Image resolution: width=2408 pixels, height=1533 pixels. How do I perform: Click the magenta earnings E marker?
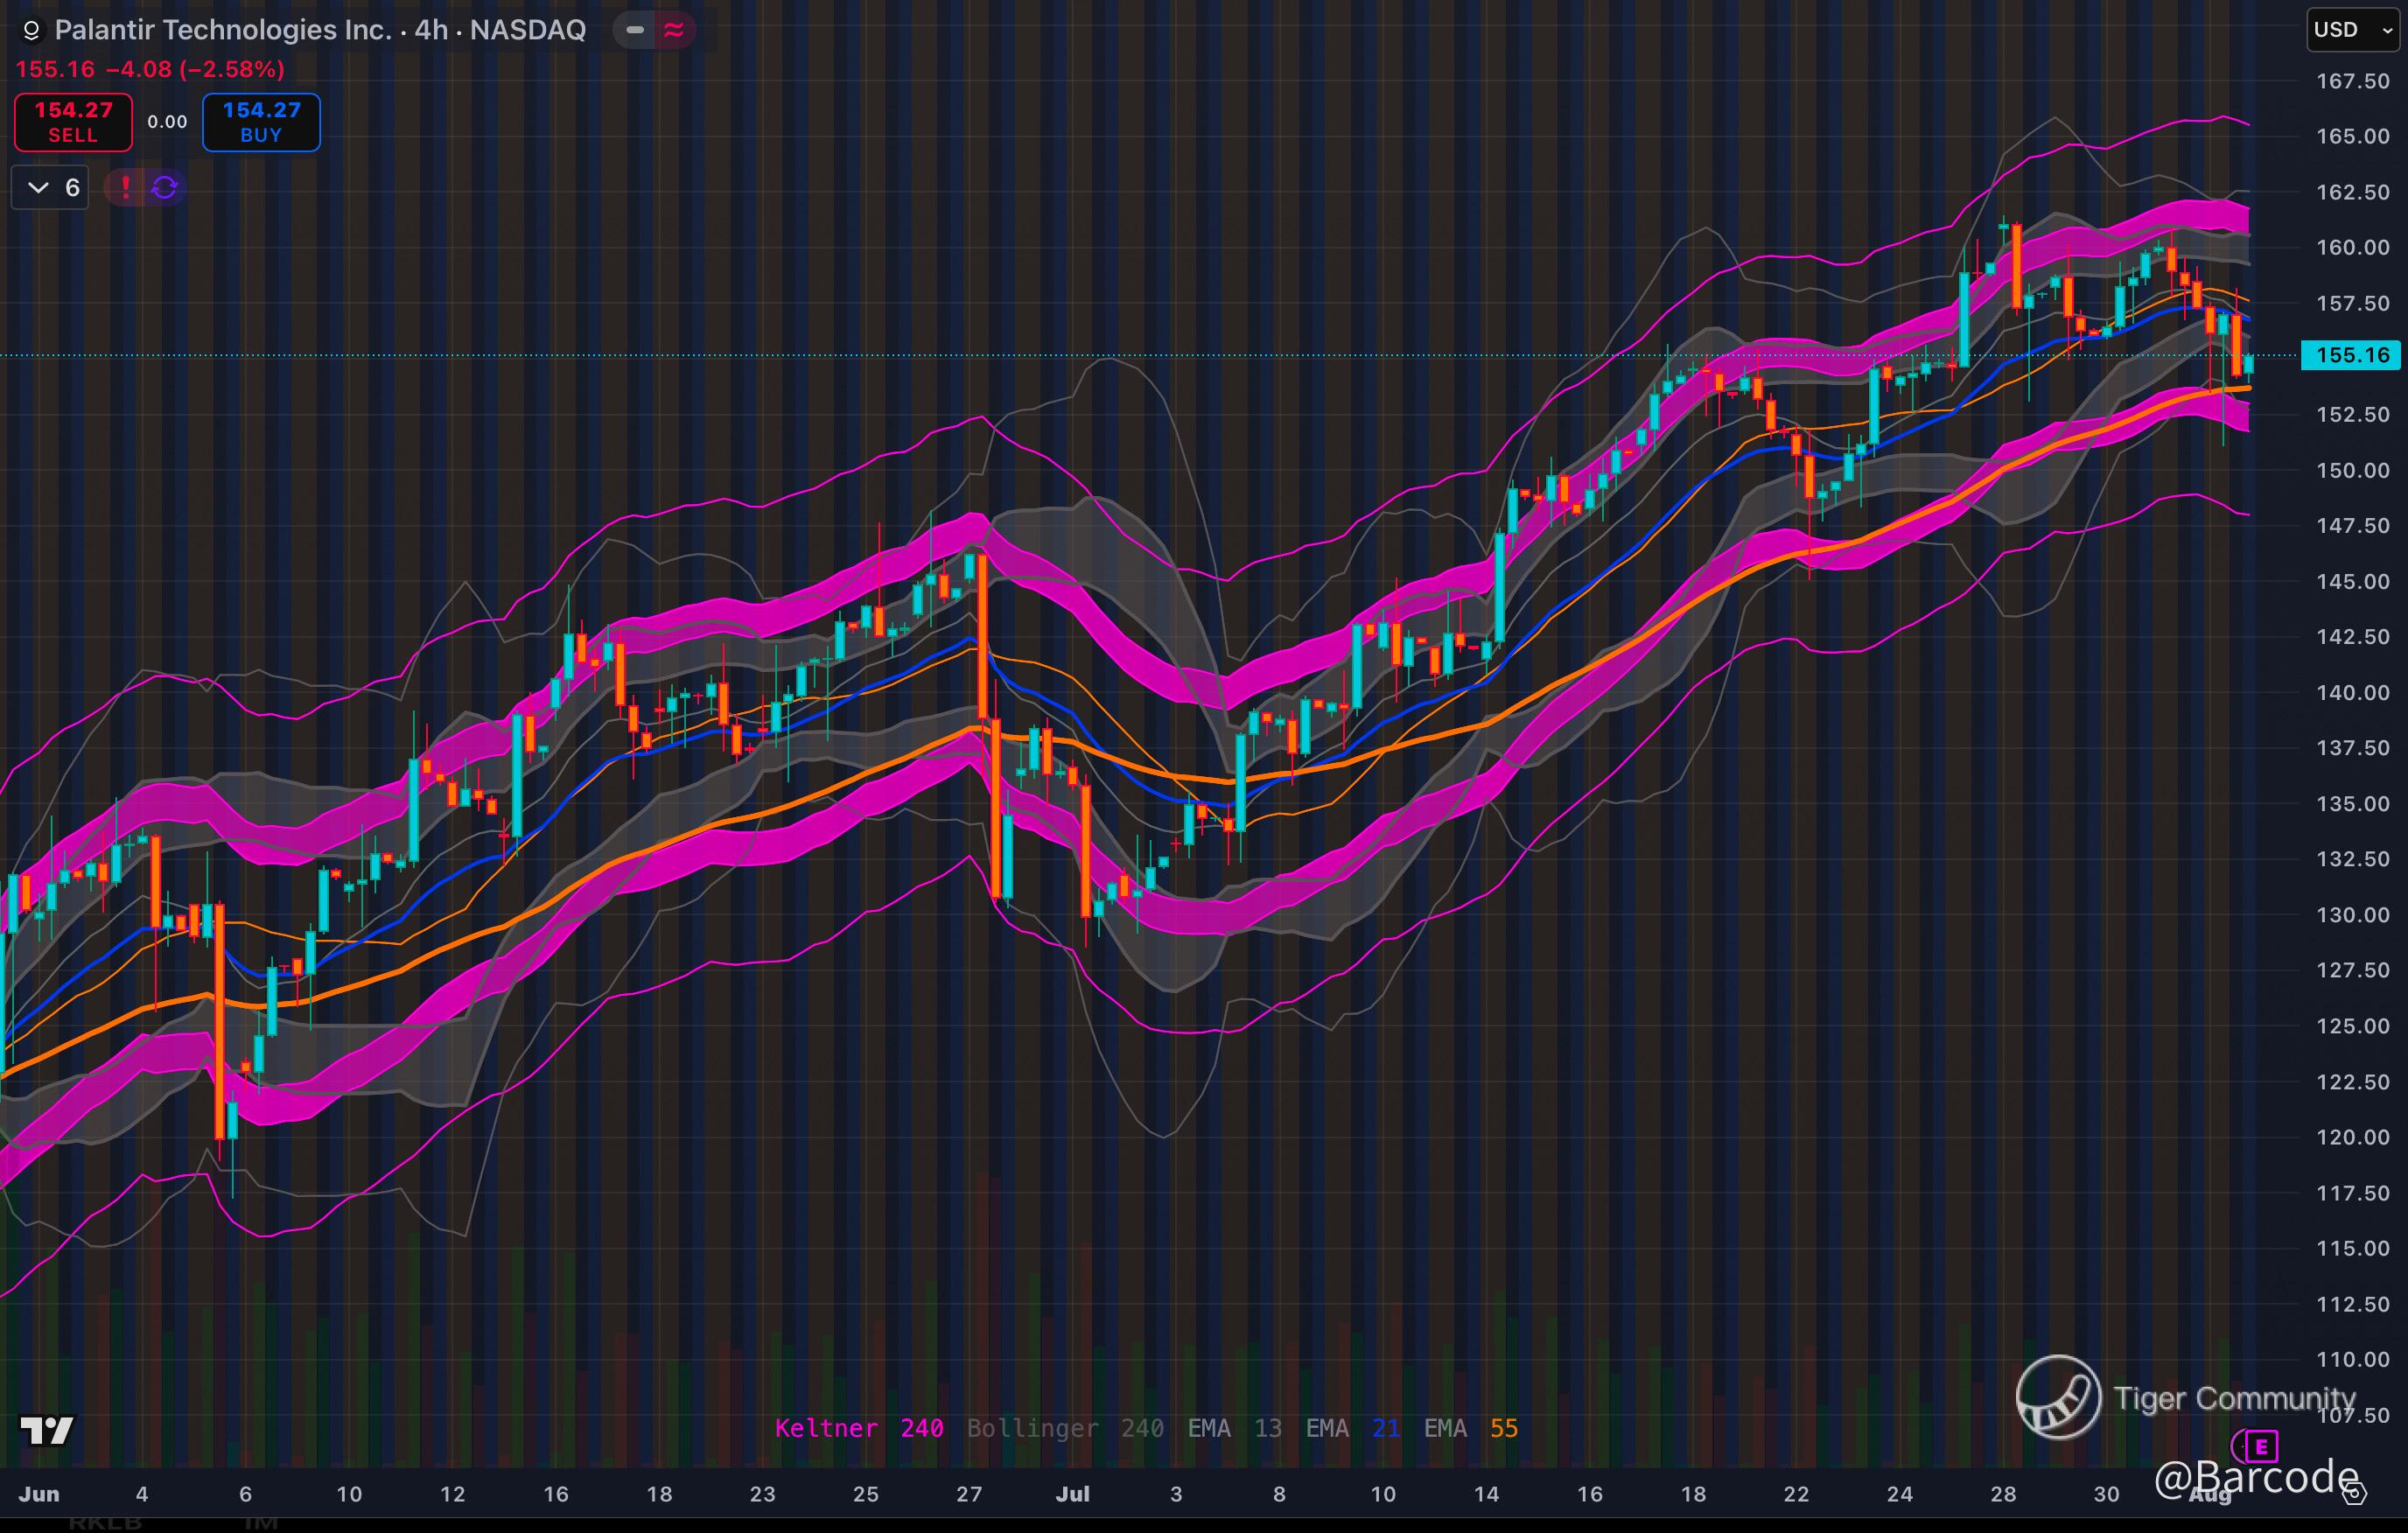(2260, 1446)
